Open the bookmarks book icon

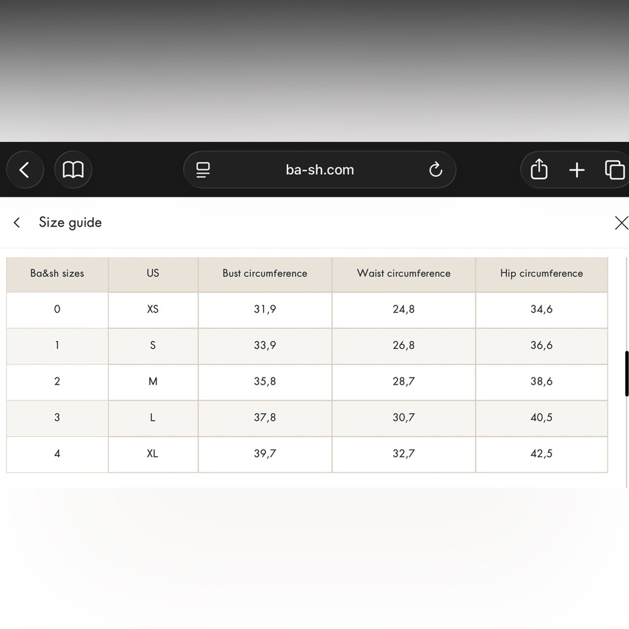pos(73,170)
